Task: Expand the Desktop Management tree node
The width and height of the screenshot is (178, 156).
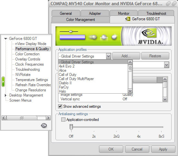Action: (x=5, y=95)
